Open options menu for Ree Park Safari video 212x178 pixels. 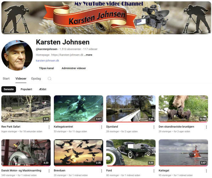tap(49, 127)
